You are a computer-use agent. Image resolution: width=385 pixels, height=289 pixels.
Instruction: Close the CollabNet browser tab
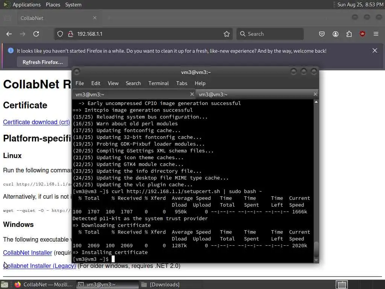point(94,18)
